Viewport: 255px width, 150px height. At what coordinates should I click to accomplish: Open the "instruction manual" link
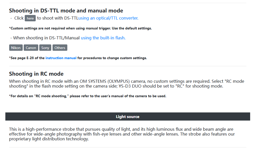tap(61, 58)
